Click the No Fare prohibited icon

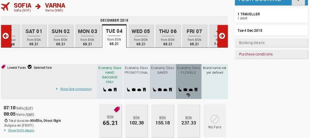215,119
